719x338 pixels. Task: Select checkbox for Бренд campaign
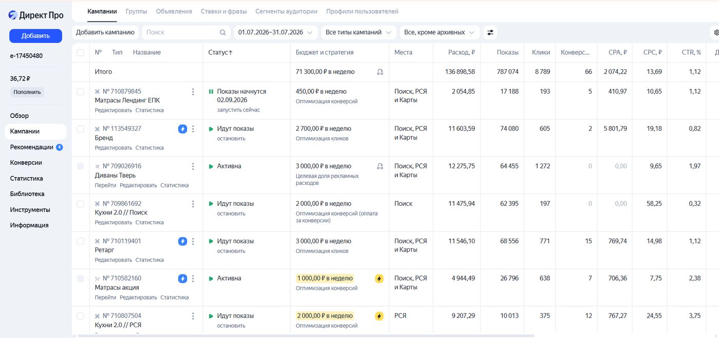[x=80, y=129]
